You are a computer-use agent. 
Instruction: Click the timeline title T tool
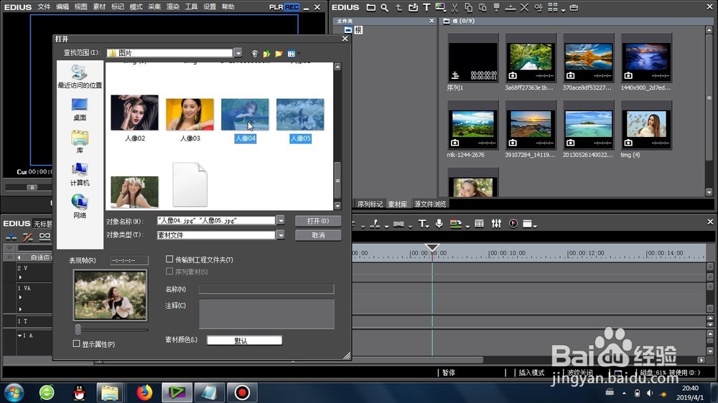click(x=421, y=224)
